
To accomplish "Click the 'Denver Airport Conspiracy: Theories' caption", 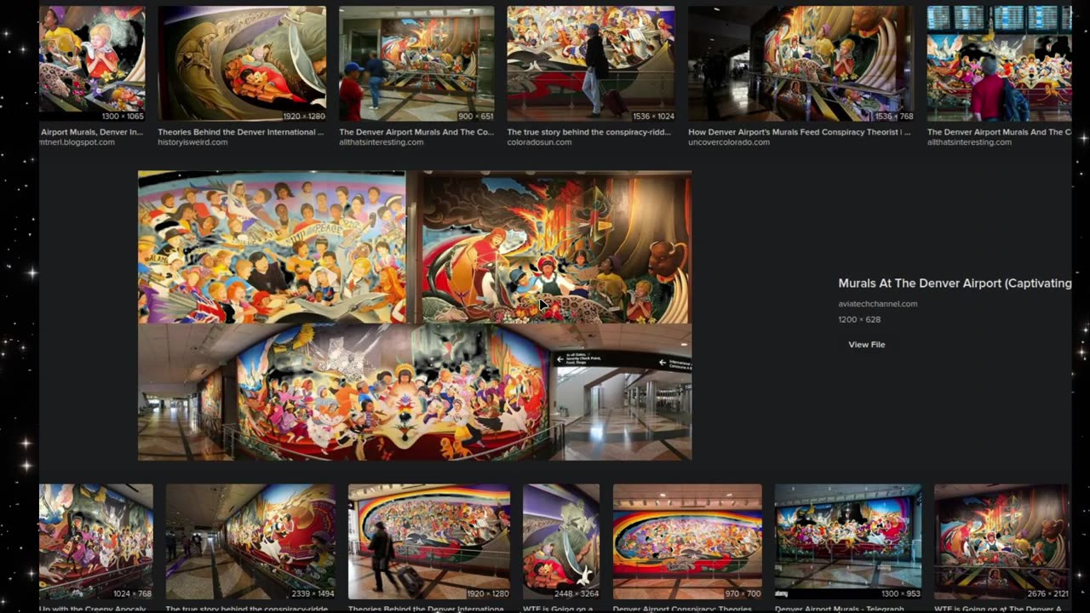I will pos(682,609).
